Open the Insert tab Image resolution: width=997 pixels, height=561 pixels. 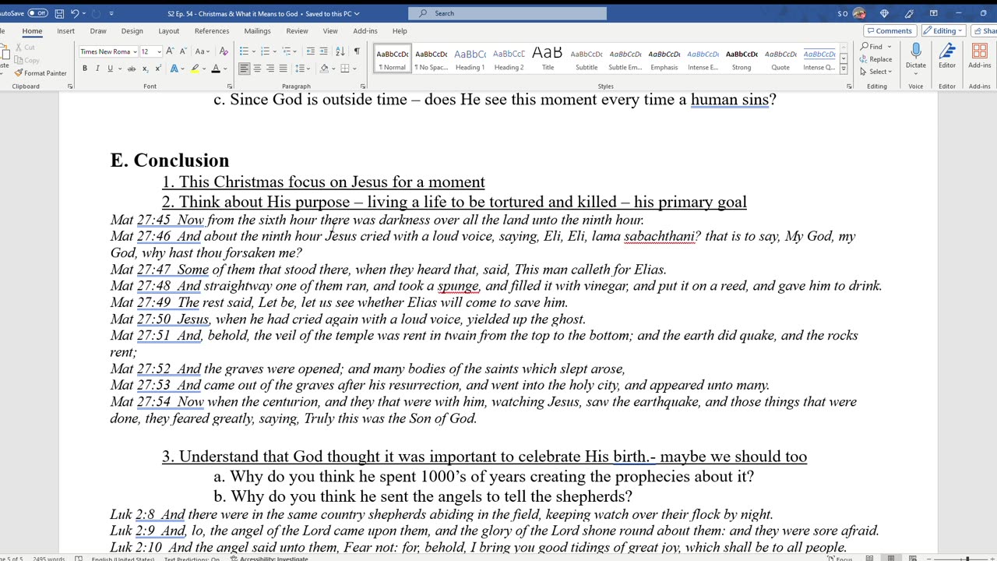click(x=65, y=31)
